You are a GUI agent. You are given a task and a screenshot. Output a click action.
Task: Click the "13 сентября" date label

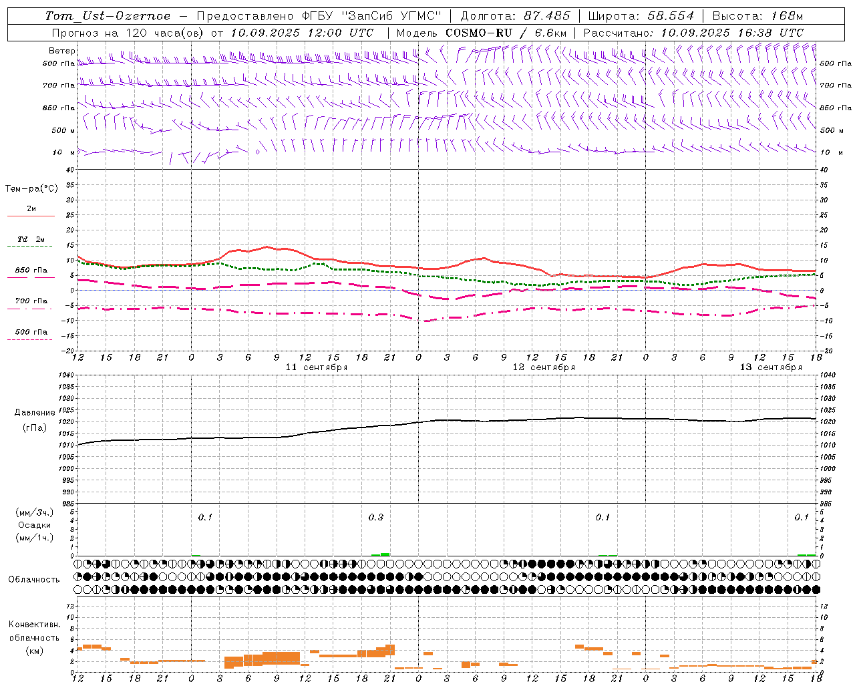click(771, 367)
